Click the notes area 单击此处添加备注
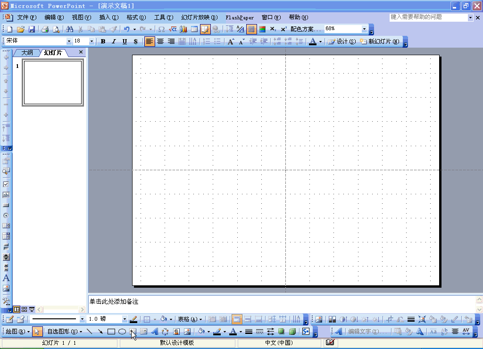 click(114, 301)
